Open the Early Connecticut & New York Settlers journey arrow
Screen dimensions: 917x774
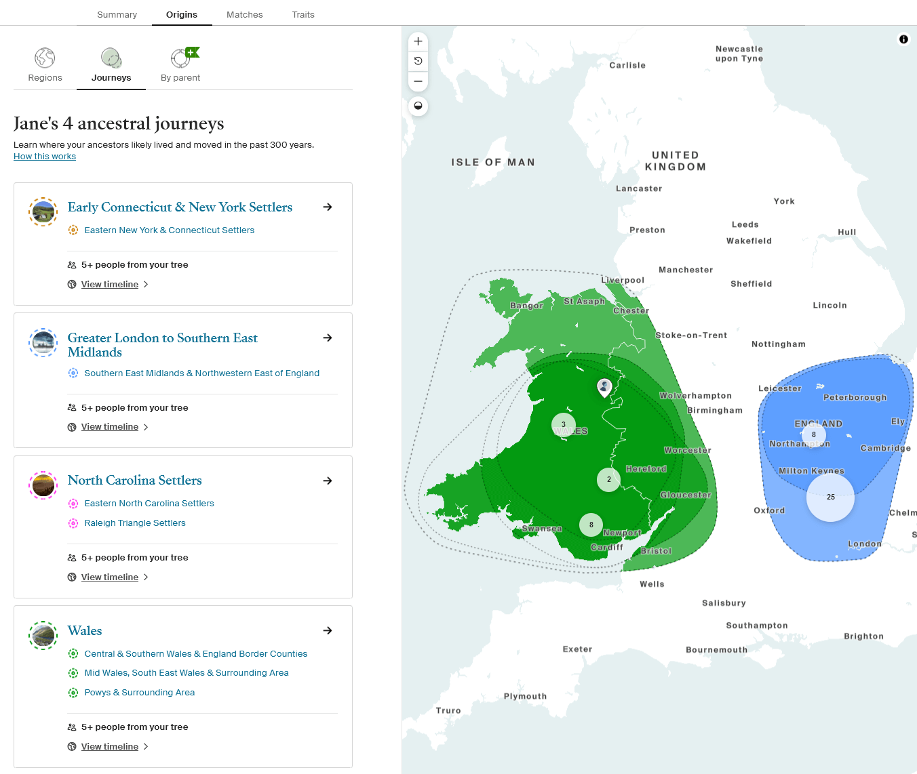[328, 207]
